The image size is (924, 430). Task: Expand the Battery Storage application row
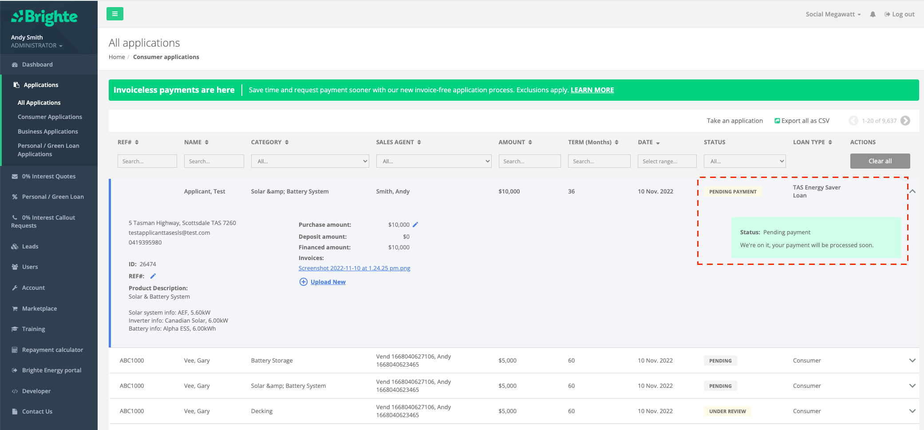pos(912,360)
